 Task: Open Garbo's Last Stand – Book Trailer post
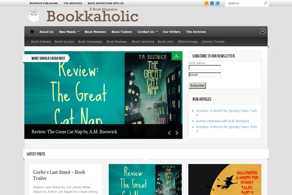click(x=59, y=175)
